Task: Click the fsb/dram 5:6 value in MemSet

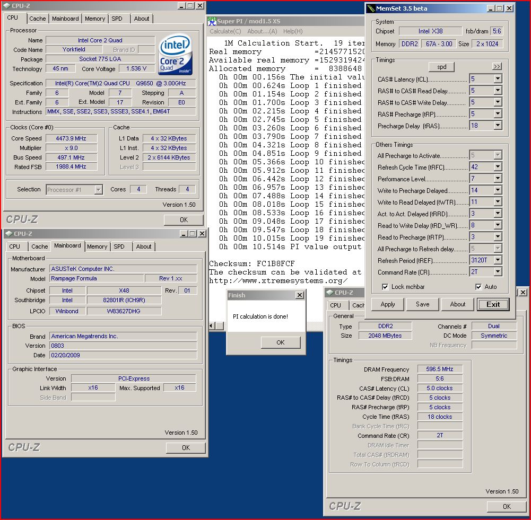Action: tap(497, 31)
